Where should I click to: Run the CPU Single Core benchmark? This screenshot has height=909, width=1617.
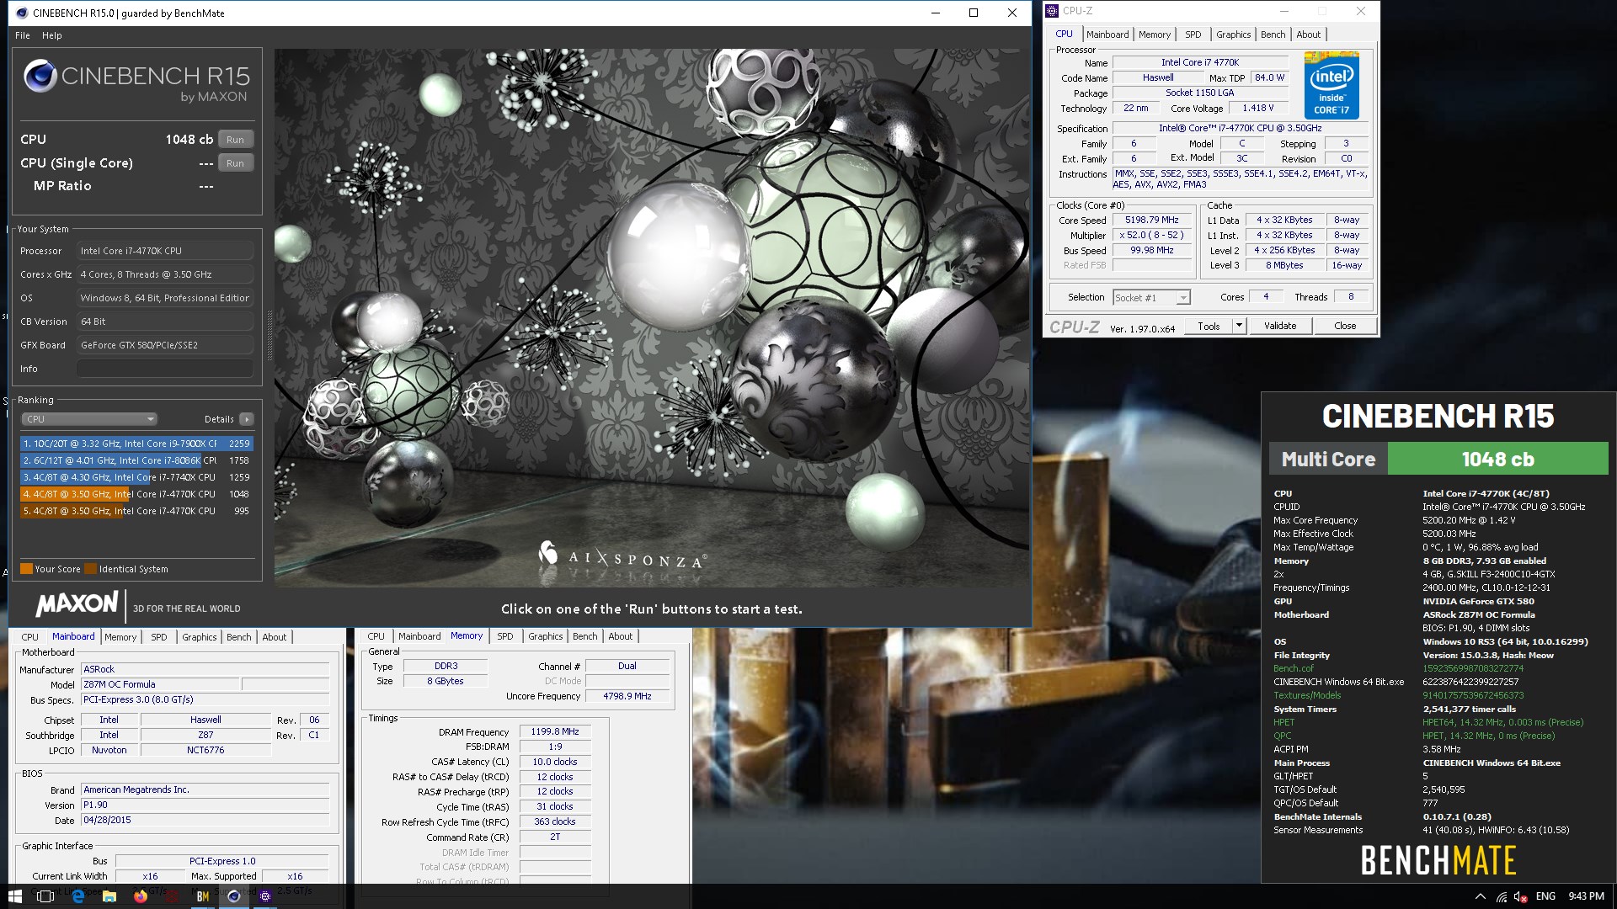(235, 163)
